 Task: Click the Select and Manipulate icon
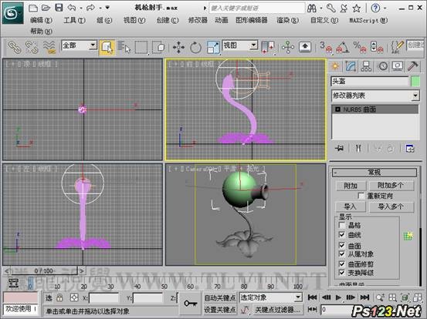(288, 48)
